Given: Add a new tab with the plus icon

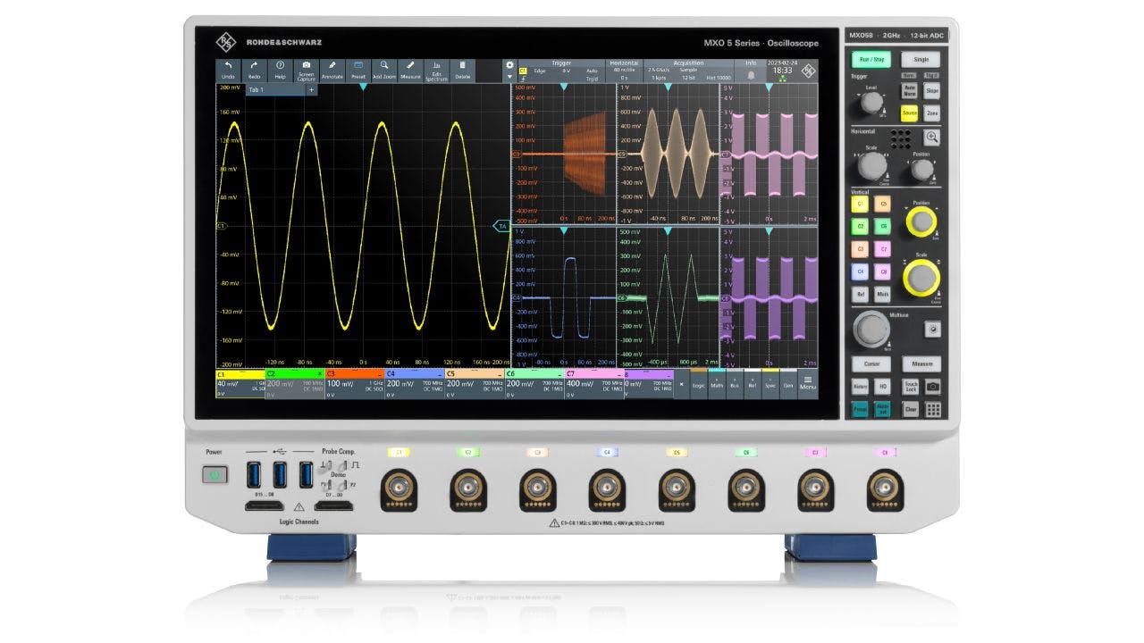Looking at the screenshot, I should tap(311, 88).
